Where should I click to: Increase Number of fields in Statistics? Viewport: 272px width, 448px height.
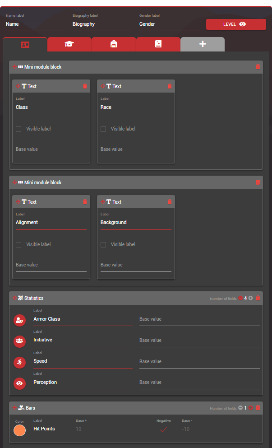coord(250,298)
